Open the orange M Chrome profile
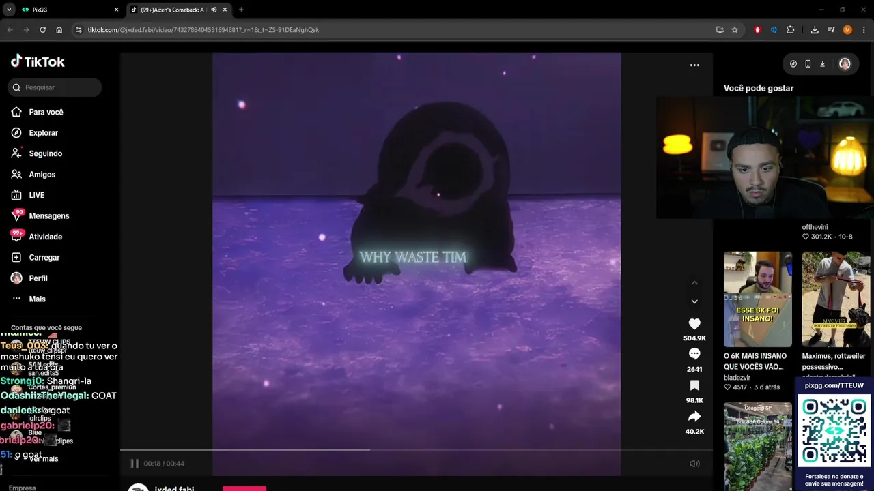The height and width of the screenshot is (491, 874). click(x=847, y=30)
